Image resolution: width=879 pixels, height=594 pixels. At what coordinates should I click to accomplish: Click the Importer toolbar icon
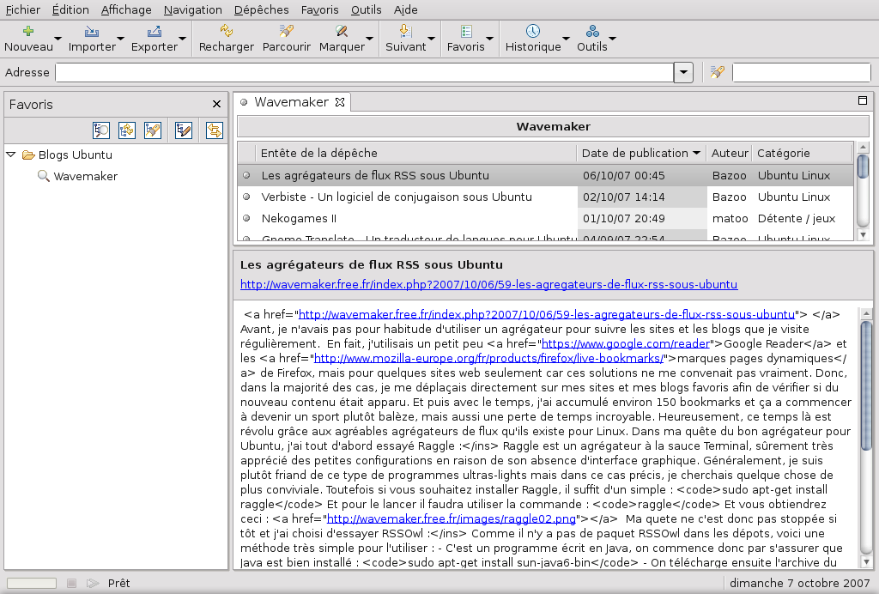click(x=91, y=31)
